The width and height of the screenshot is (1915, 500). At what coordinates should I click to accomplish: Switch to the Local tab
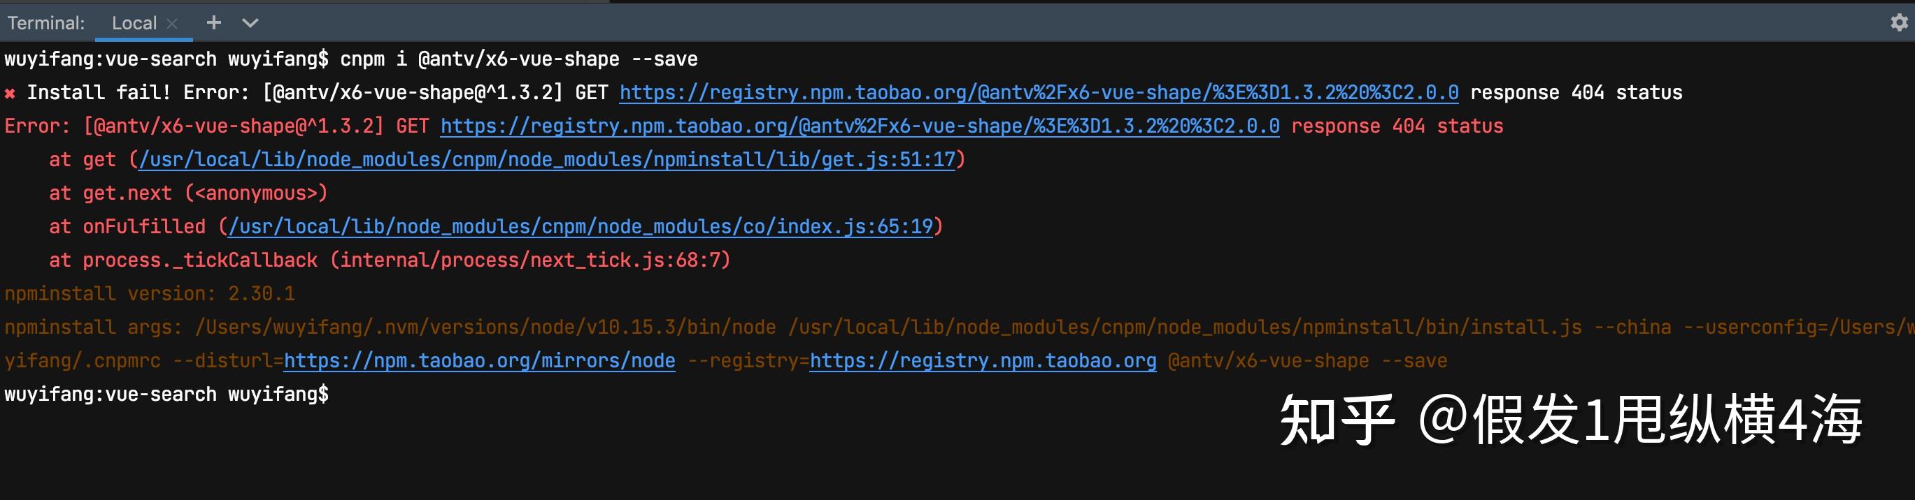tap(134, 23)
